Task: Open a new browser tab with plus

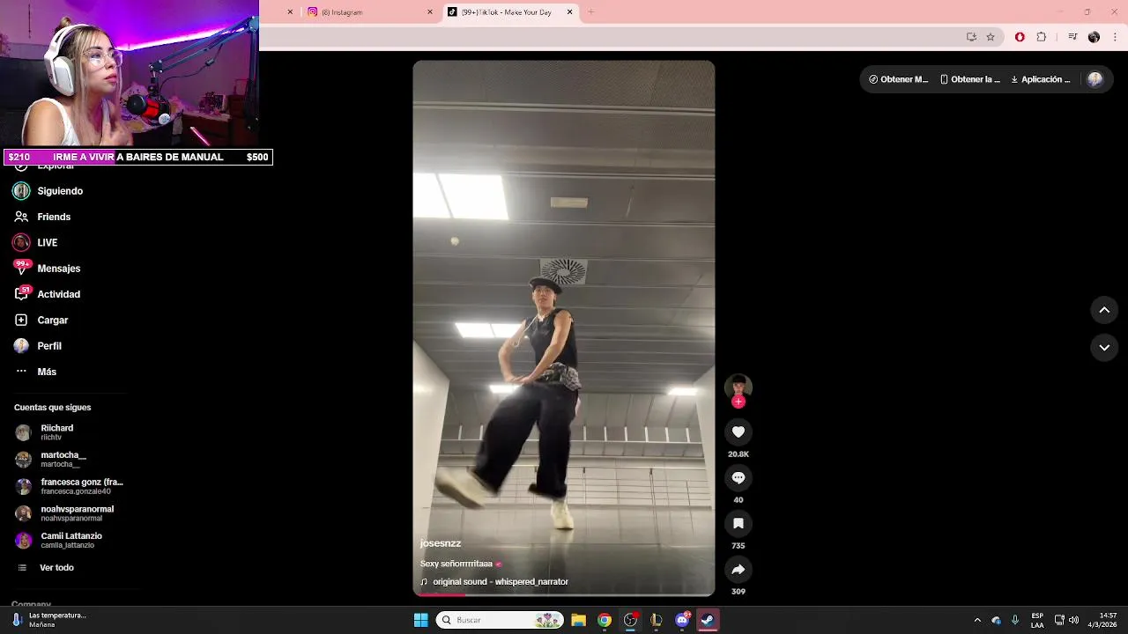Action: tap(591, 12)
